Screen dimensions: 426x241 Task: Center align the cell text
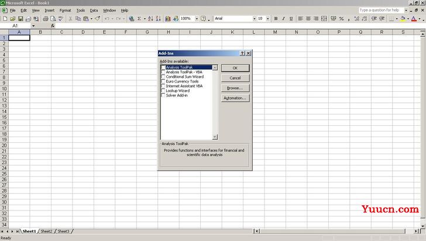pos(308,19)
